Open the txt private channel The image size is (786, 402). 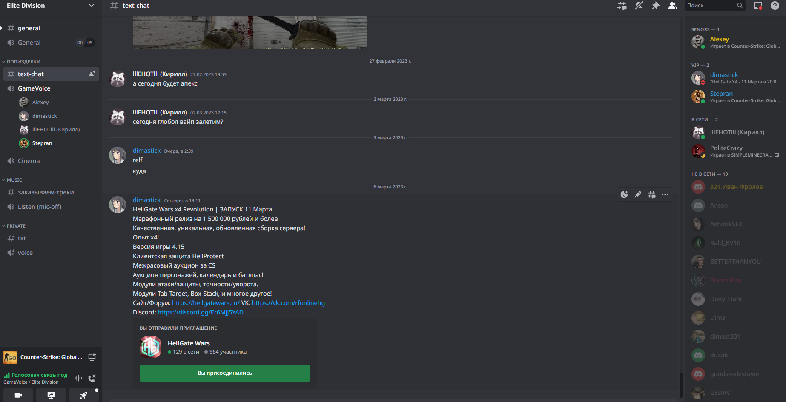click(x=51, y=238)
